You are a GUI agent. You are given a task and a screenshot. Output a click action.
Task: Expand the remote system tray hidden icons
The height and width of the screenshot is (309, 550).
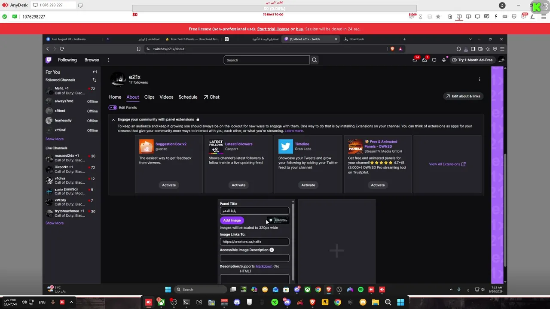pos(451,290)
